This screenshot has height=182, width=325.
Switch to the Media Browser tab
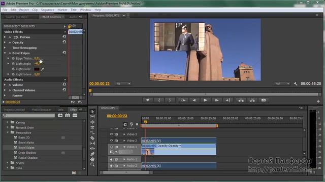(41, 110)
